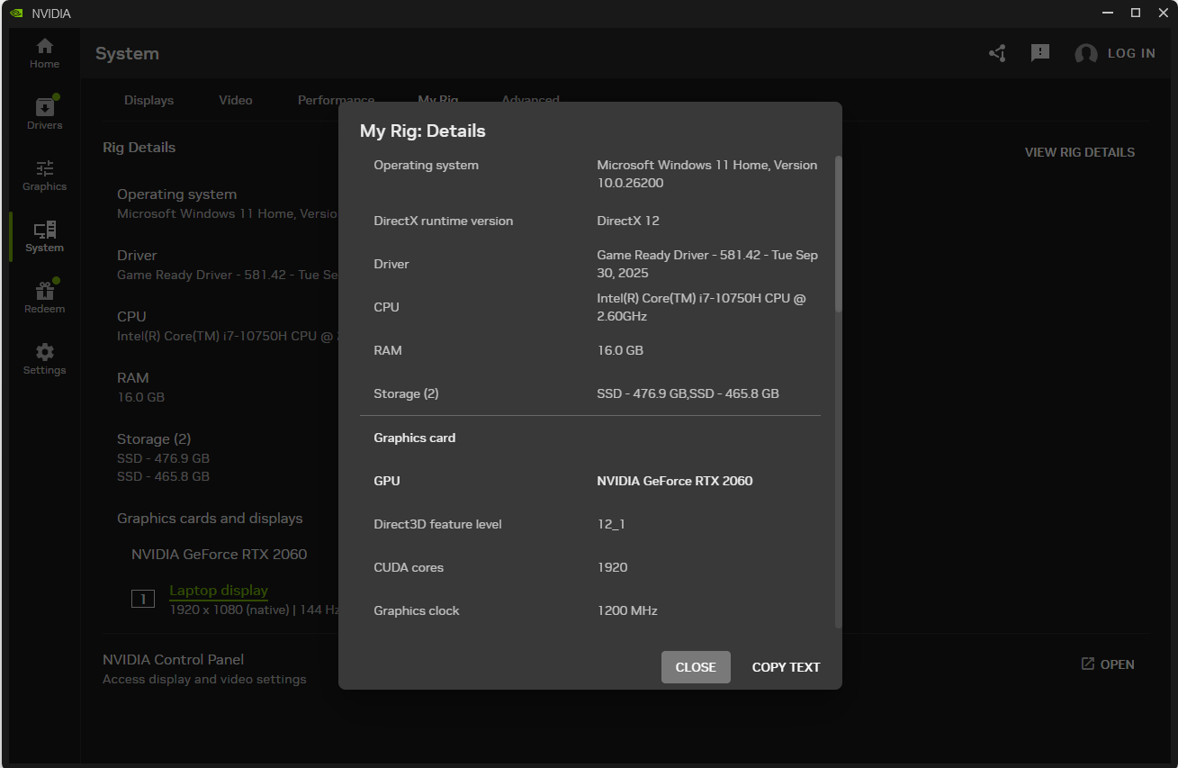Select the System sidebar icon
Image resolution: width=1178 pixels, height=768 pixels.
coord(44,229)
